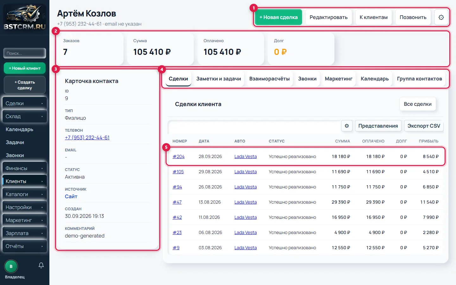Switch to the Взаиморасчёты tab
The image size is (456, 285).
pos(269,79)
